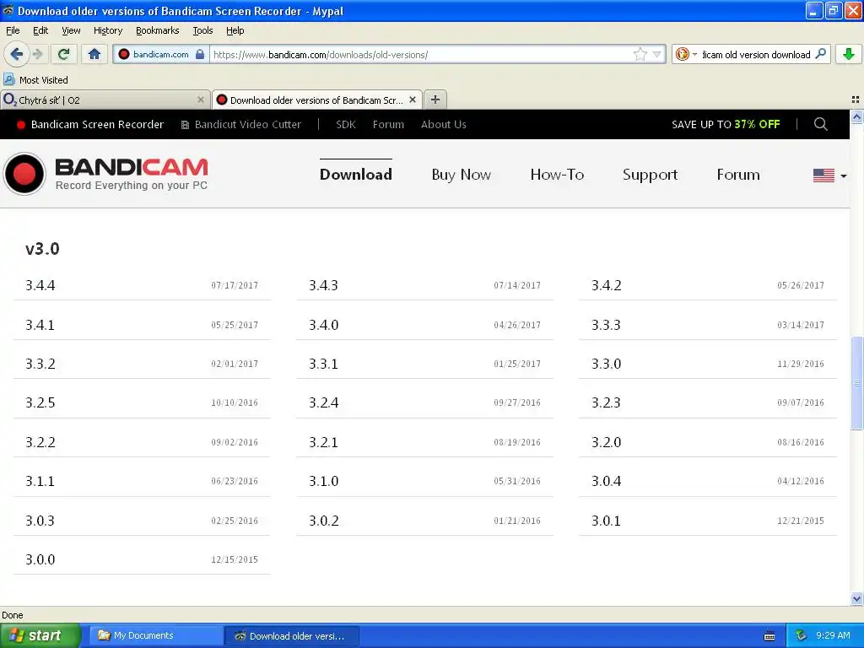Open the SDK link in the black bar
This screenshot has height=648, width=864.
(345, 125)
